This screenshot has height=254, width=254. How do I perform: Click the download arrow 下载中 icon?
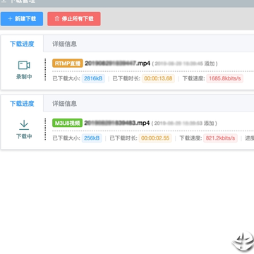[24, 125]
